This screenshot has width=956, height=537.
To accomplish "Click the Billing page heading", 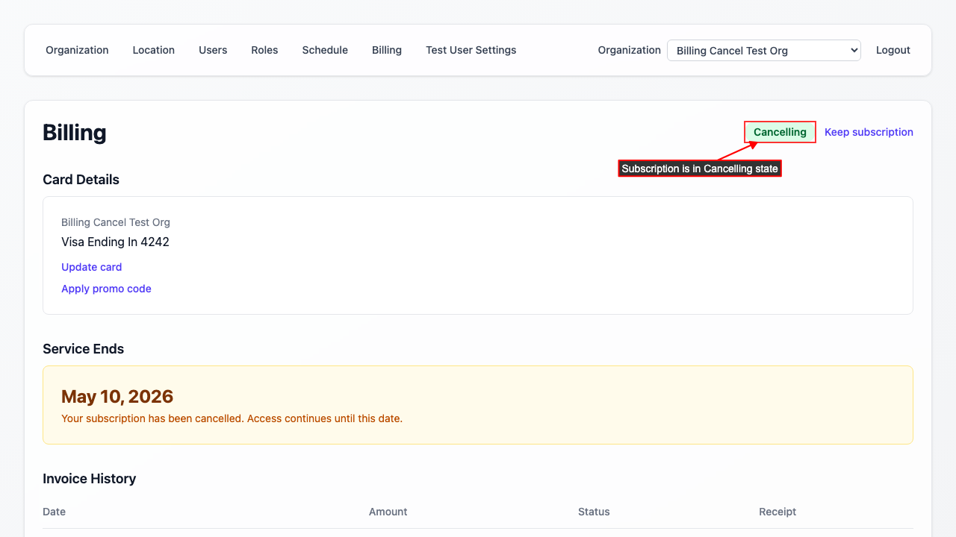I will (x=75, y=133).
